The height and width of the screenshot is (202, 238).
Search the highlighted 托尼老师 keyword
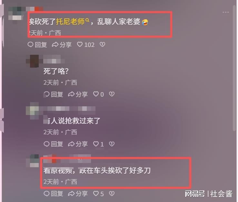pyautogui.click(x=73, y=21)
